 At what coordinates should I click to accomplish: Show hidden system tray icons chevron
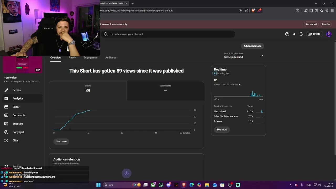tap(291, 185)
